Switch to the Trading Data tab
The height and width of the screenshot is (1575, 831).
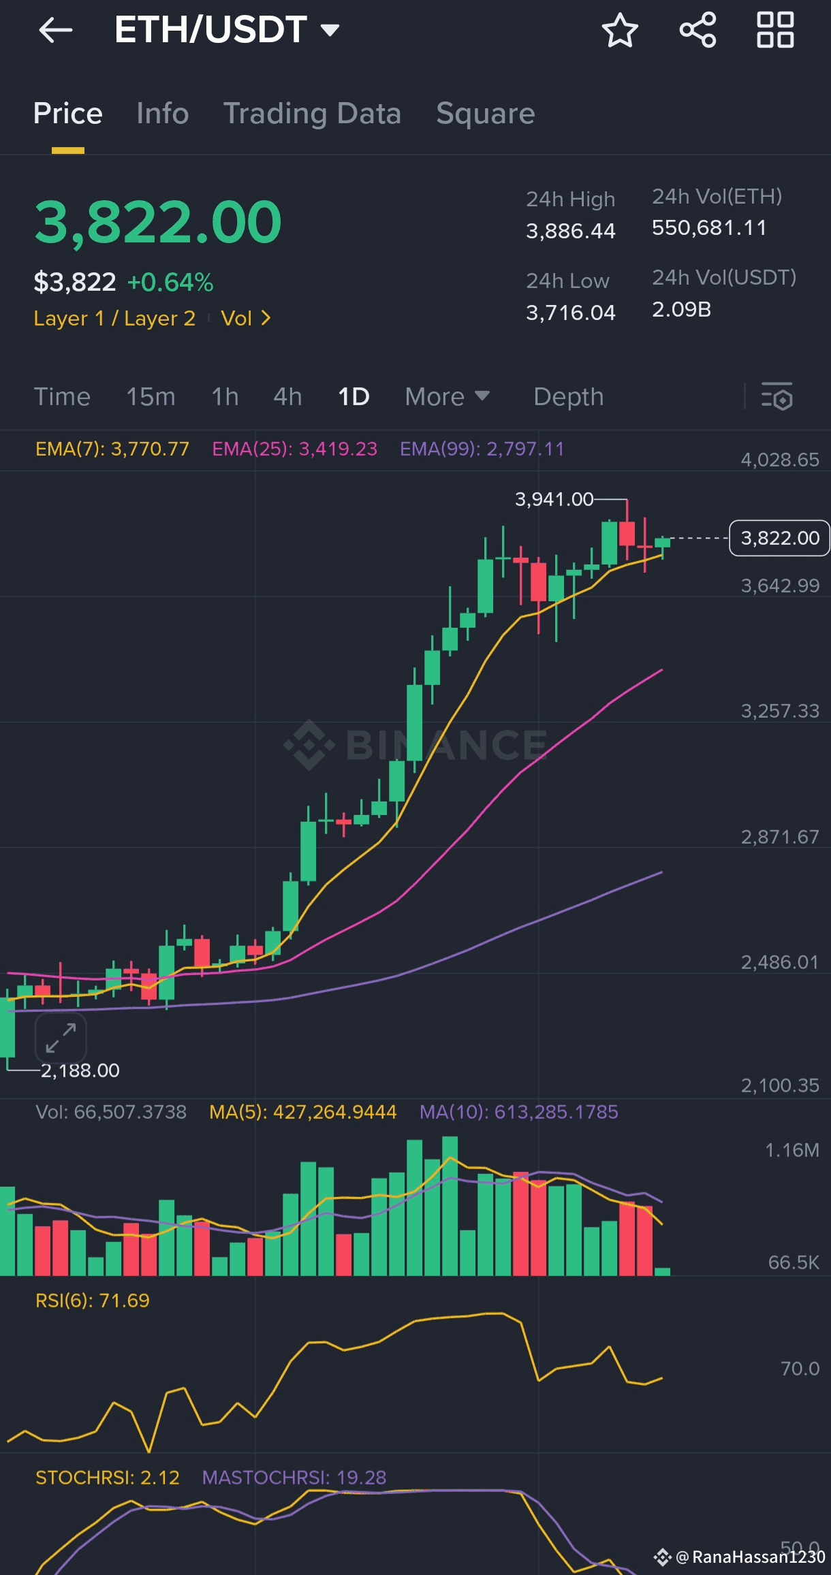[312, 113]
